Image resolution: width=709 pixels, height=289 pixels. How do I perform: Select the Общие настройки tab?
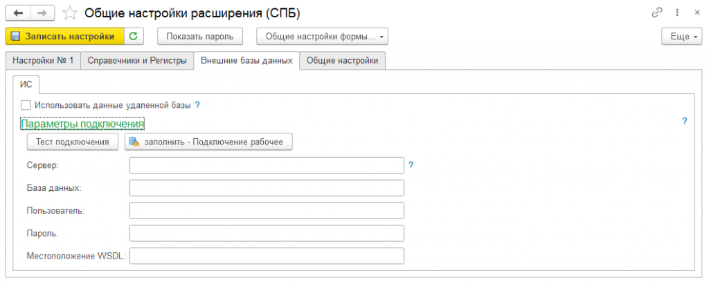click(342, 61)
